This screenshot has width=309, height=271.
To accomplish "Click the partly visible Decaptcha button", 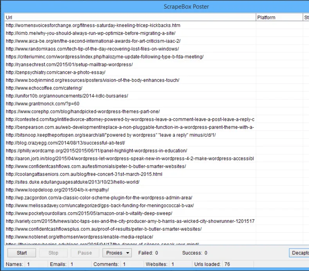I will click(299, 253).
